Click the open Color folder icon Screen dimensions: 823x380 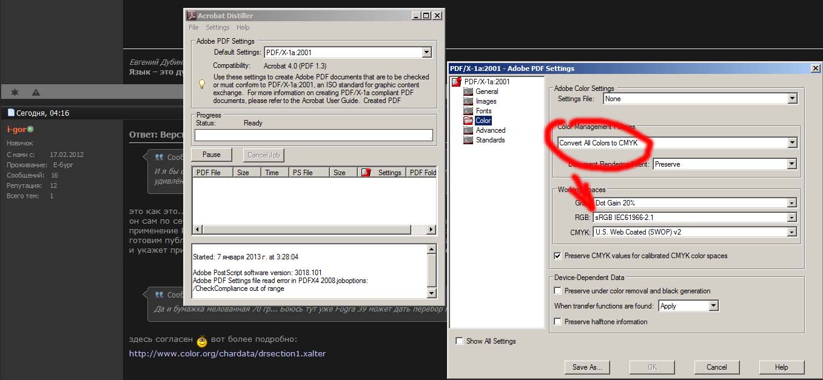(468, 121)
